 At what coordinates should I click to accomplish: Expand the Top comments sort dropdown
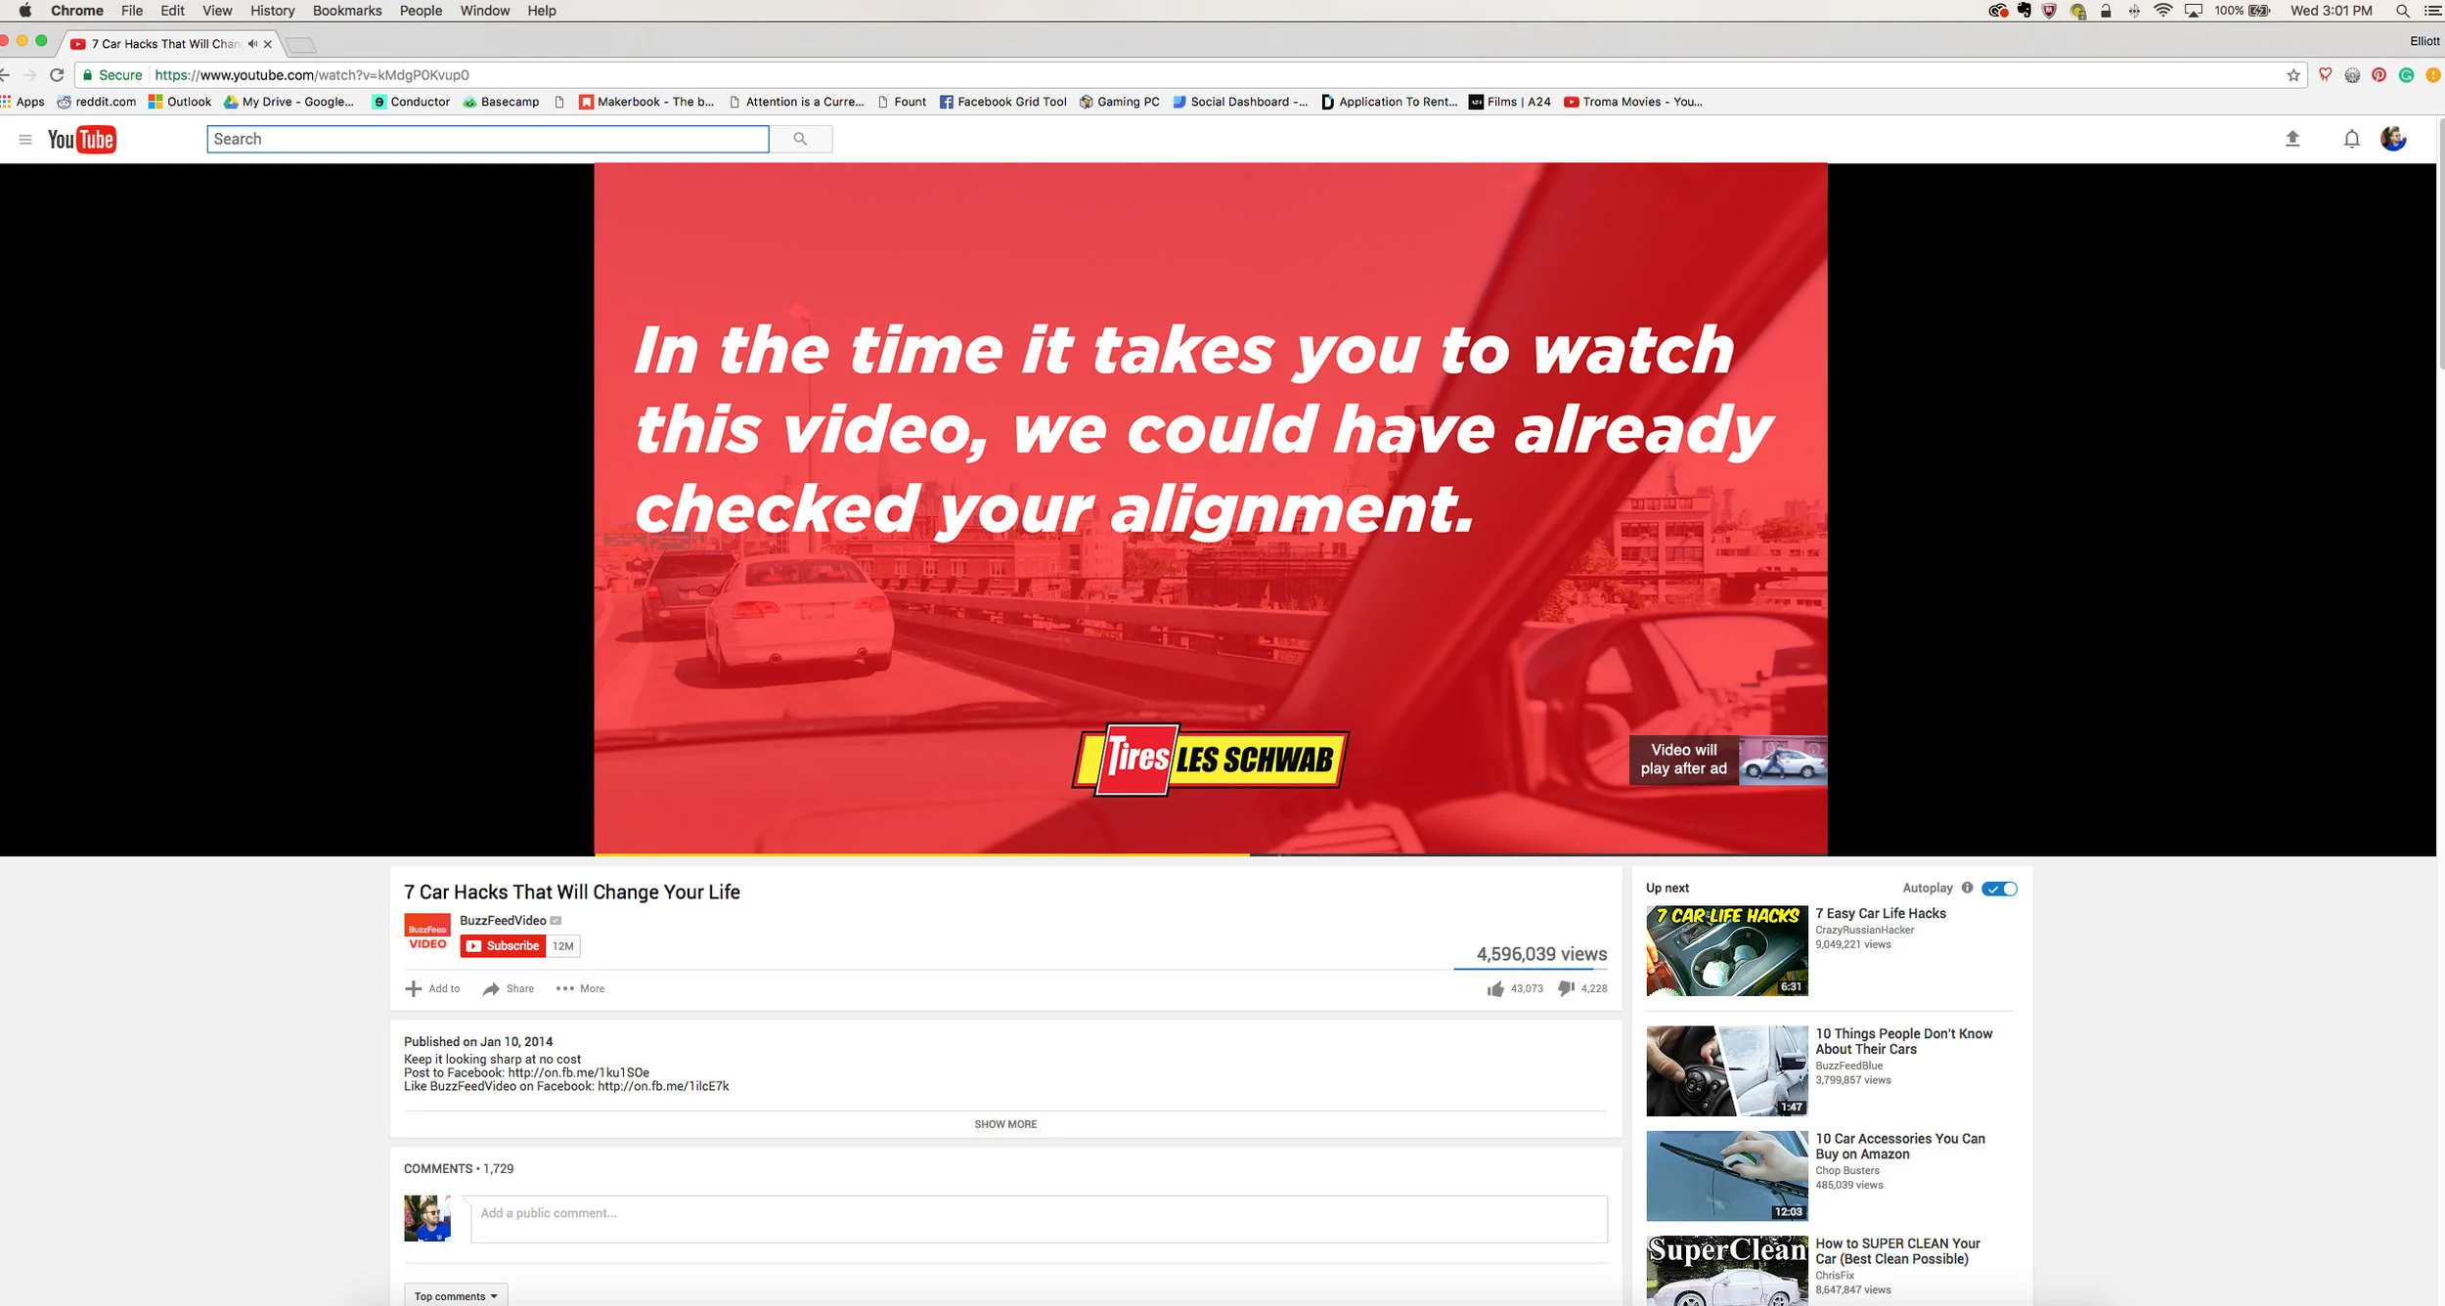tap(456, 1295)
